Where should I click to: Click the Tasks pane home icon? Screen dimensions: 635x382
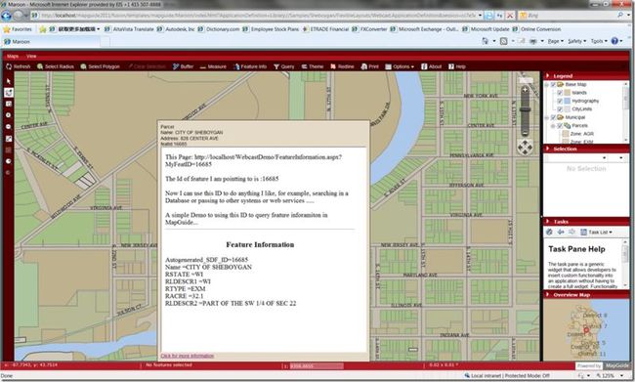tap(549, 233)
